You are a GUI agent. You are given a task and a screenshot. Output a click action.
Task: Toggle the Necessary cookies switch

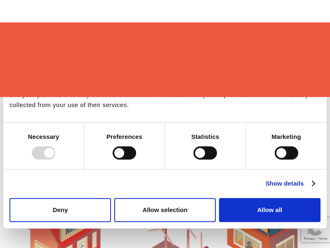[43, 153]
